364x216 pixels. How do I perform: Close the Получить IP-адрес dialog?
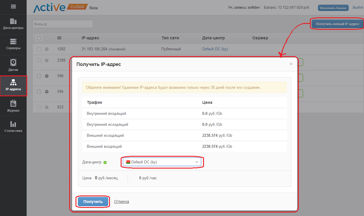(x=291, y=64)
